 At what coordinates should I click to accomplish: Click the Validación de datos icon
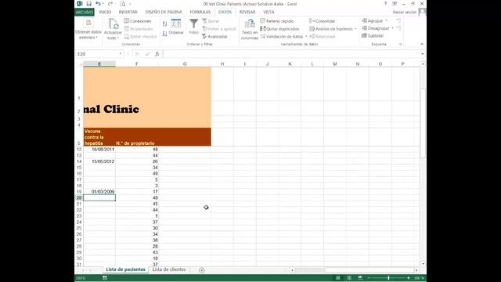(x=263, y=37)
